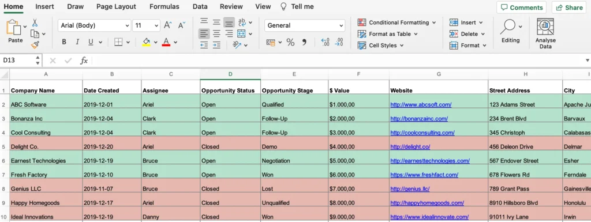Open the Page Layout tab
The height and width of the screenshot is (222, 591).
point(116,6)
